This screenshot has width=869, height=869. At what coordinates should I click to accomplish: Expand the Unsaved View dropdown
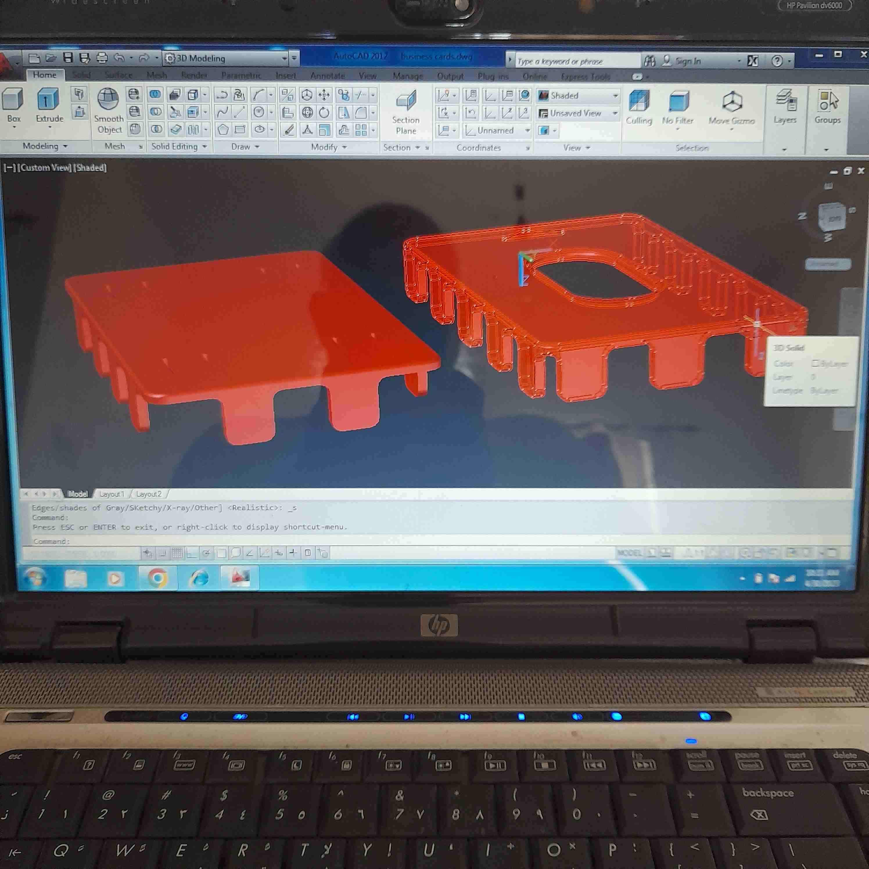click(614, 113)
